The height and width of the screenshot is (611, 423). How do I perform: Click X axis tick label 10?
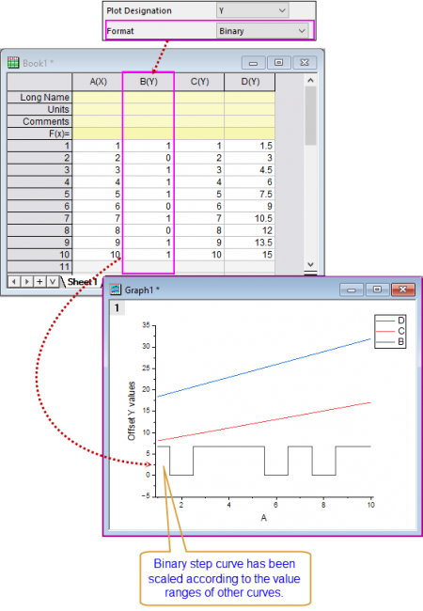(x=370, y=505)
